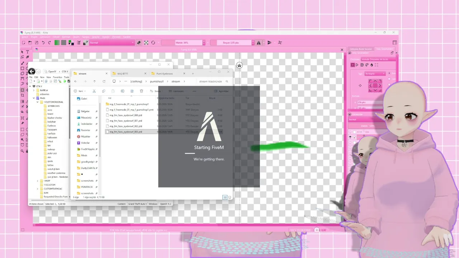Select the second filter radio option

point(389,79)
